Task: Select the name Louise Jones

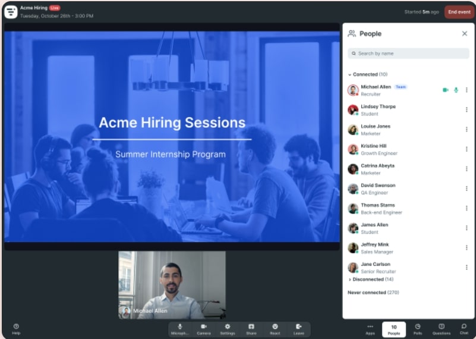Action: point(376,126)
